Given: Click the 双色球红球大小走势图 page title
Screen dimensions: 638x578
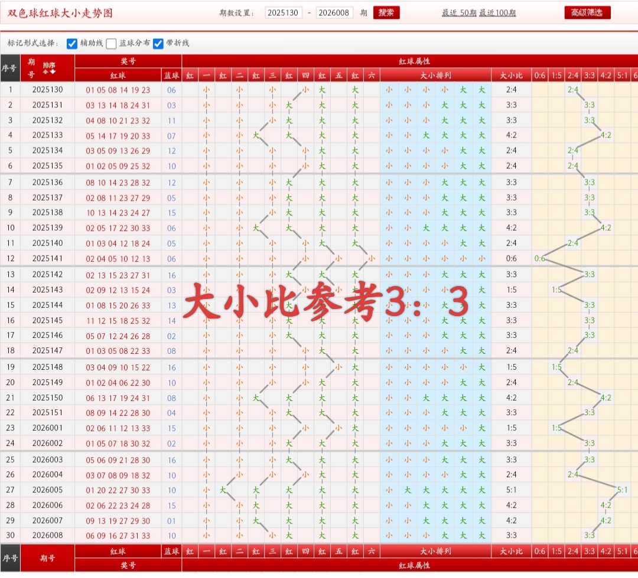Looking at the screenshot, I should (x=60, y=13).
